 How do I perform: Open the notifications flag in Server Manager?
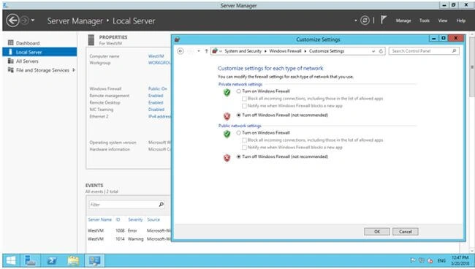(x=383, y=20)
